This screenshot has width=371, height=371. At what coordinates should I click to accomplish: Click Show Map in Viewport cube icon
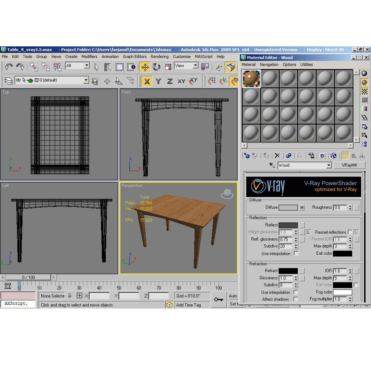pos(333,155)
